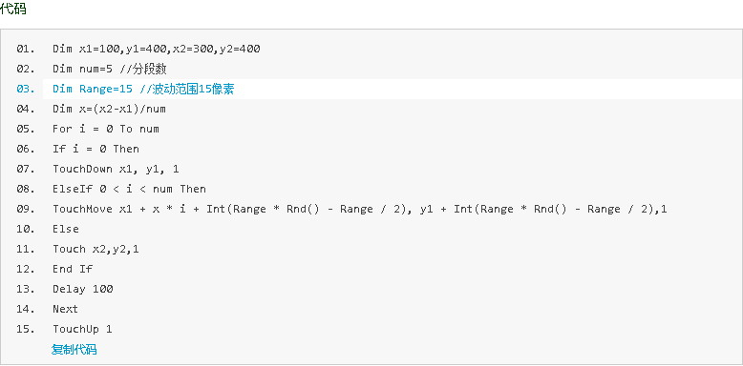The image size is (743, 366).
Task: Click line 02 Dim num=5 statement
Action: click(110, 69)
